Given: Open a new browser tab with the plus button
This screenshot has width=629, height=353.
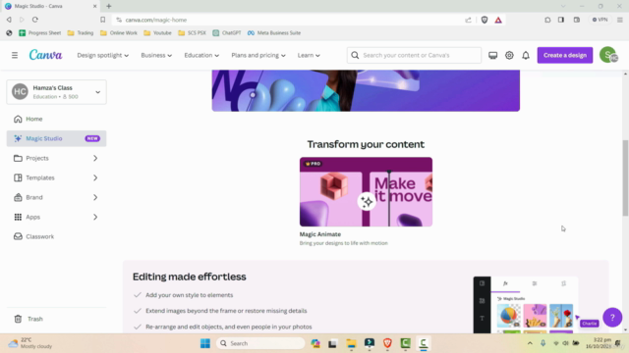Looking at the screenshot, I should click(x=109, y=6).
